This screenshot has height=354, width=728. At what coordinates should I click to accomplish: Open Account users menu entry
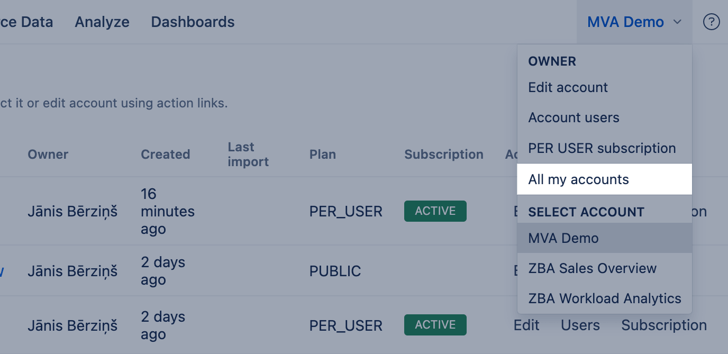(x=574, y=117)
